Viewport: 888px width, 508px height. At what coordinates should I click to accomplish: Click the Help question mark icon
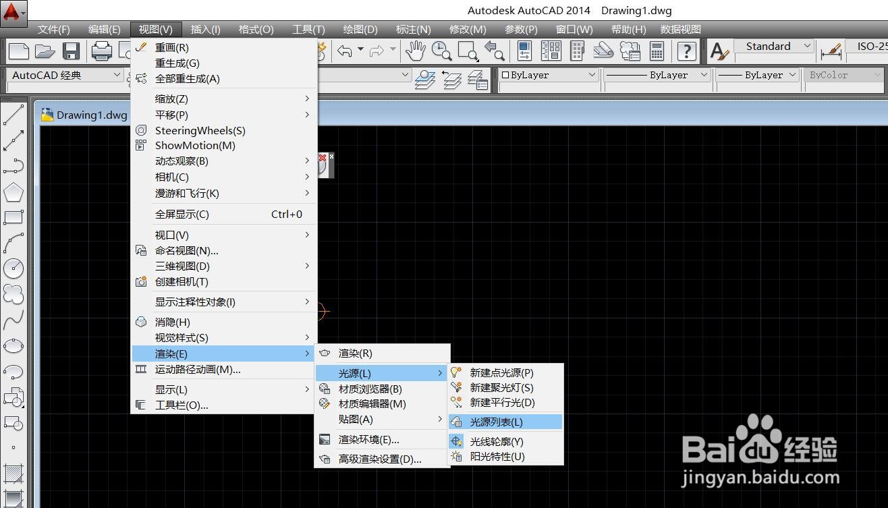[x=686, y=51]
